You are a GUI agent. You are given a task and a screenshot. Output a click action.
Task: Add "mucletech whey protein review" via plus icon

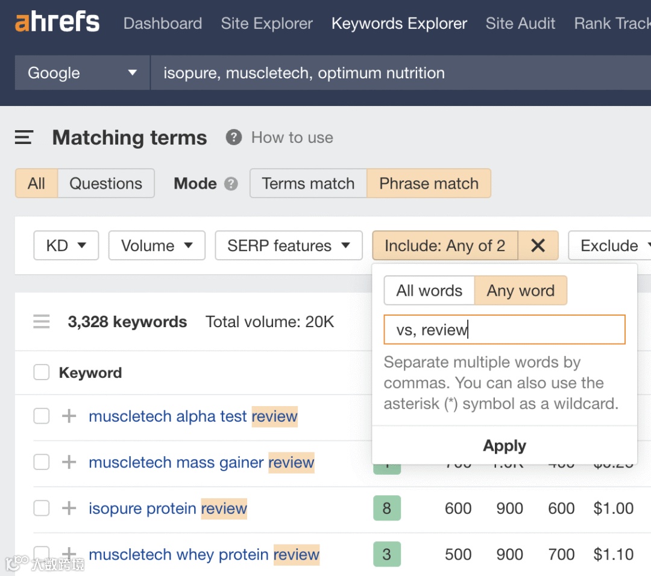68,554
